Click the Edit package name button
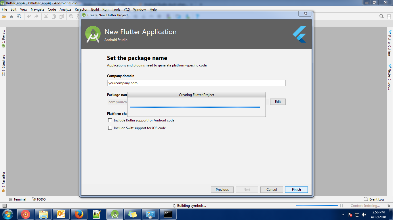Image resolution: width=393 pixels, height=220 pixels. click(x=278, y=102)
